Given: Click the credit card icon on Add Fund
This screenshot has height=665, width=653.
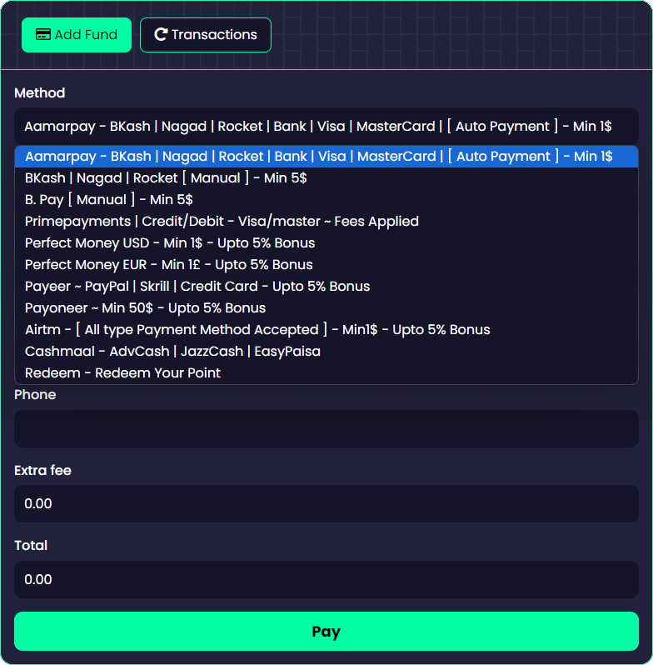Looking at the screenshot, I should pos(42,34).
